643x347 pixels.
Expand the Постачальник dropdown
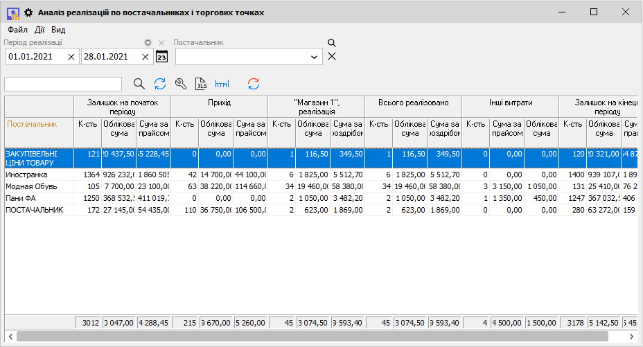point(314,57)
